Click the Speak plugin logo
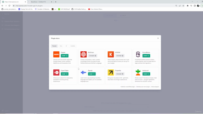Image resolution: width=203 pixels, height=114 pixels. [x=83, y=73]
